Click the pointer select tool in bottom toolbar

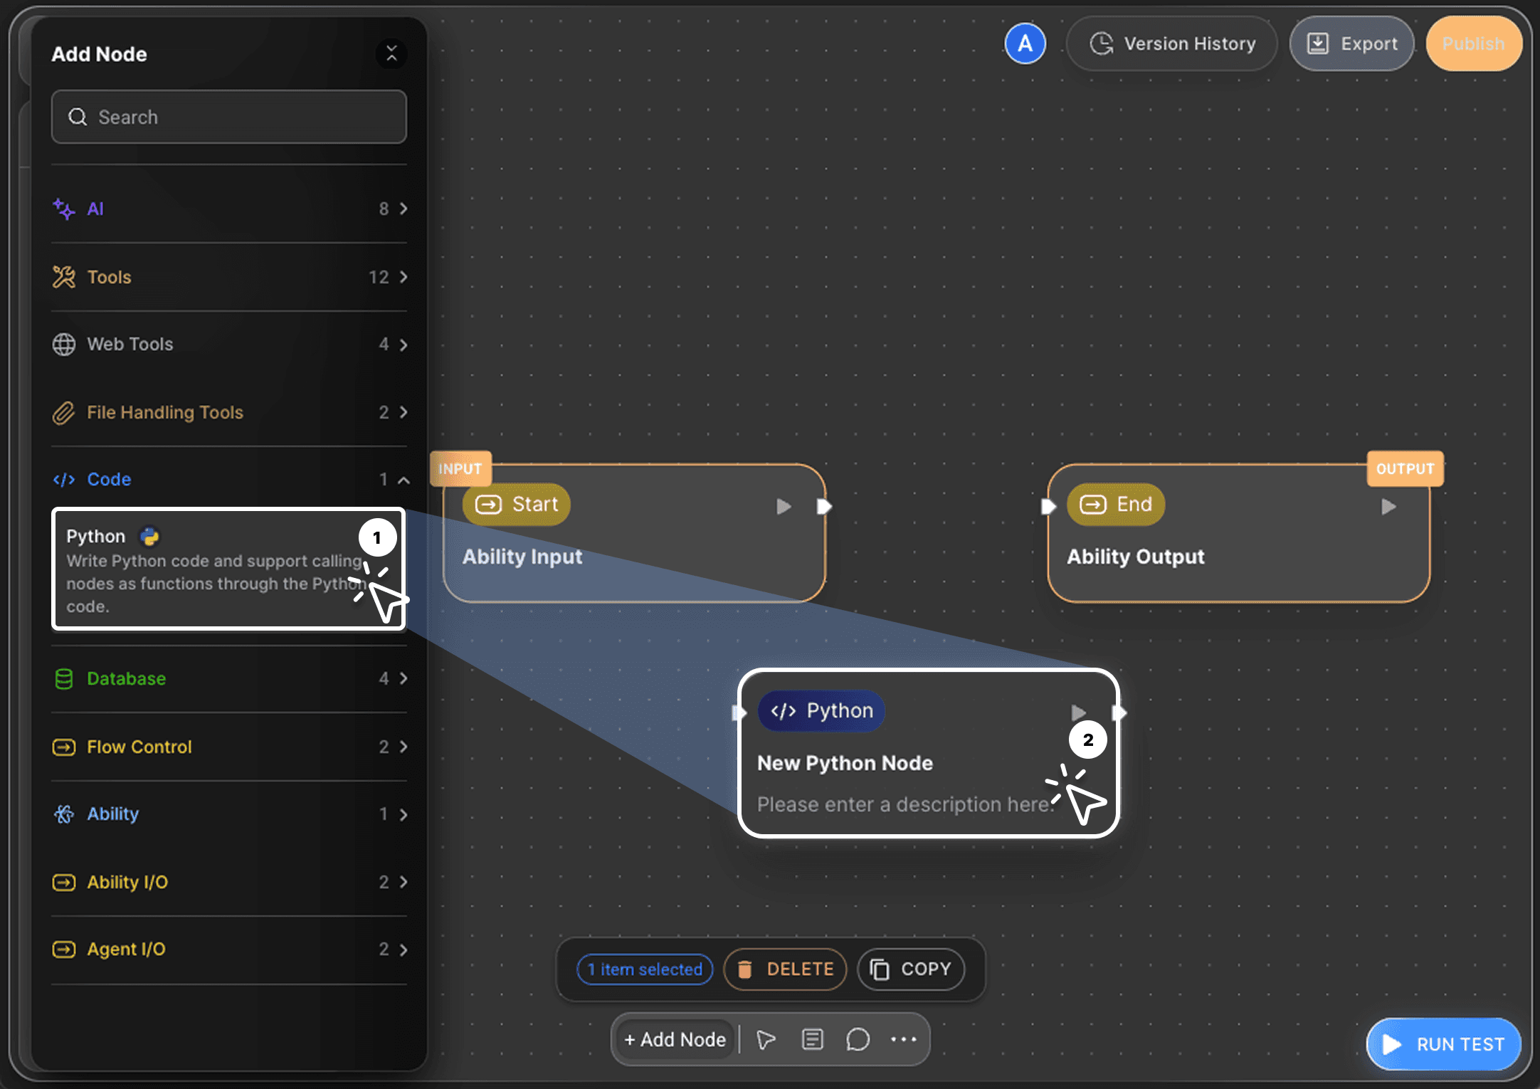click(x=766, y=1040)
